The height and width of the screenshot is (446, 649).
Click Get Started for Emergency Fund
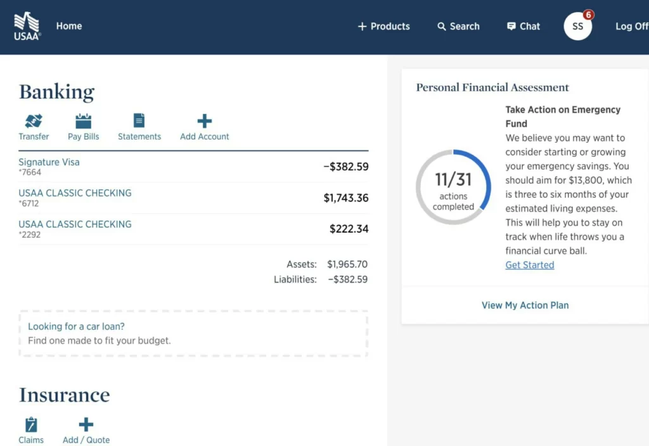tap(529, 265)
